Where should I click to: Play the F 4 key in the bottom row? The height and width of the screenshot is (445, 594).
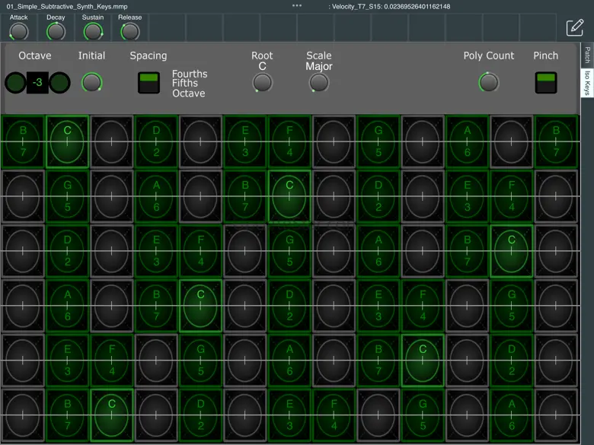point(334,415)
